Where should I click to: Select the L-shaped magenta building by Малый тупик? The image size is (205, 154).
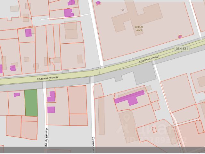[x=51, y=96]
